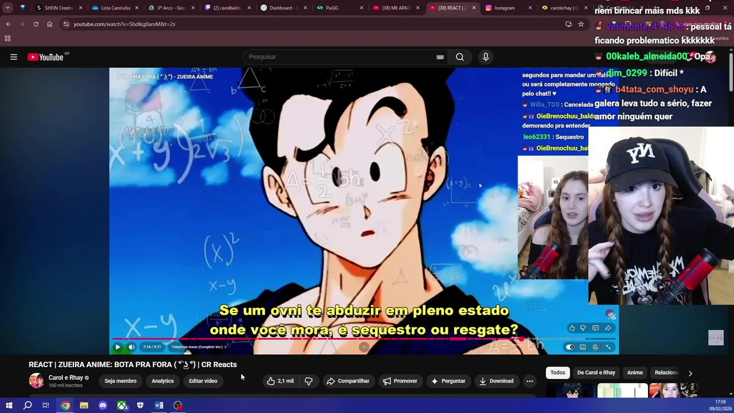Switch to the (2) carolbalds Twitch tab
The height and width of the screenshot is (413, 734).
click(x=227, y=8)
